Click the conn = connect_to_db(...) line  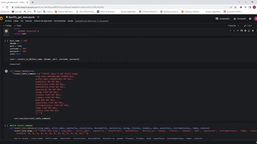tap(45, 59)
